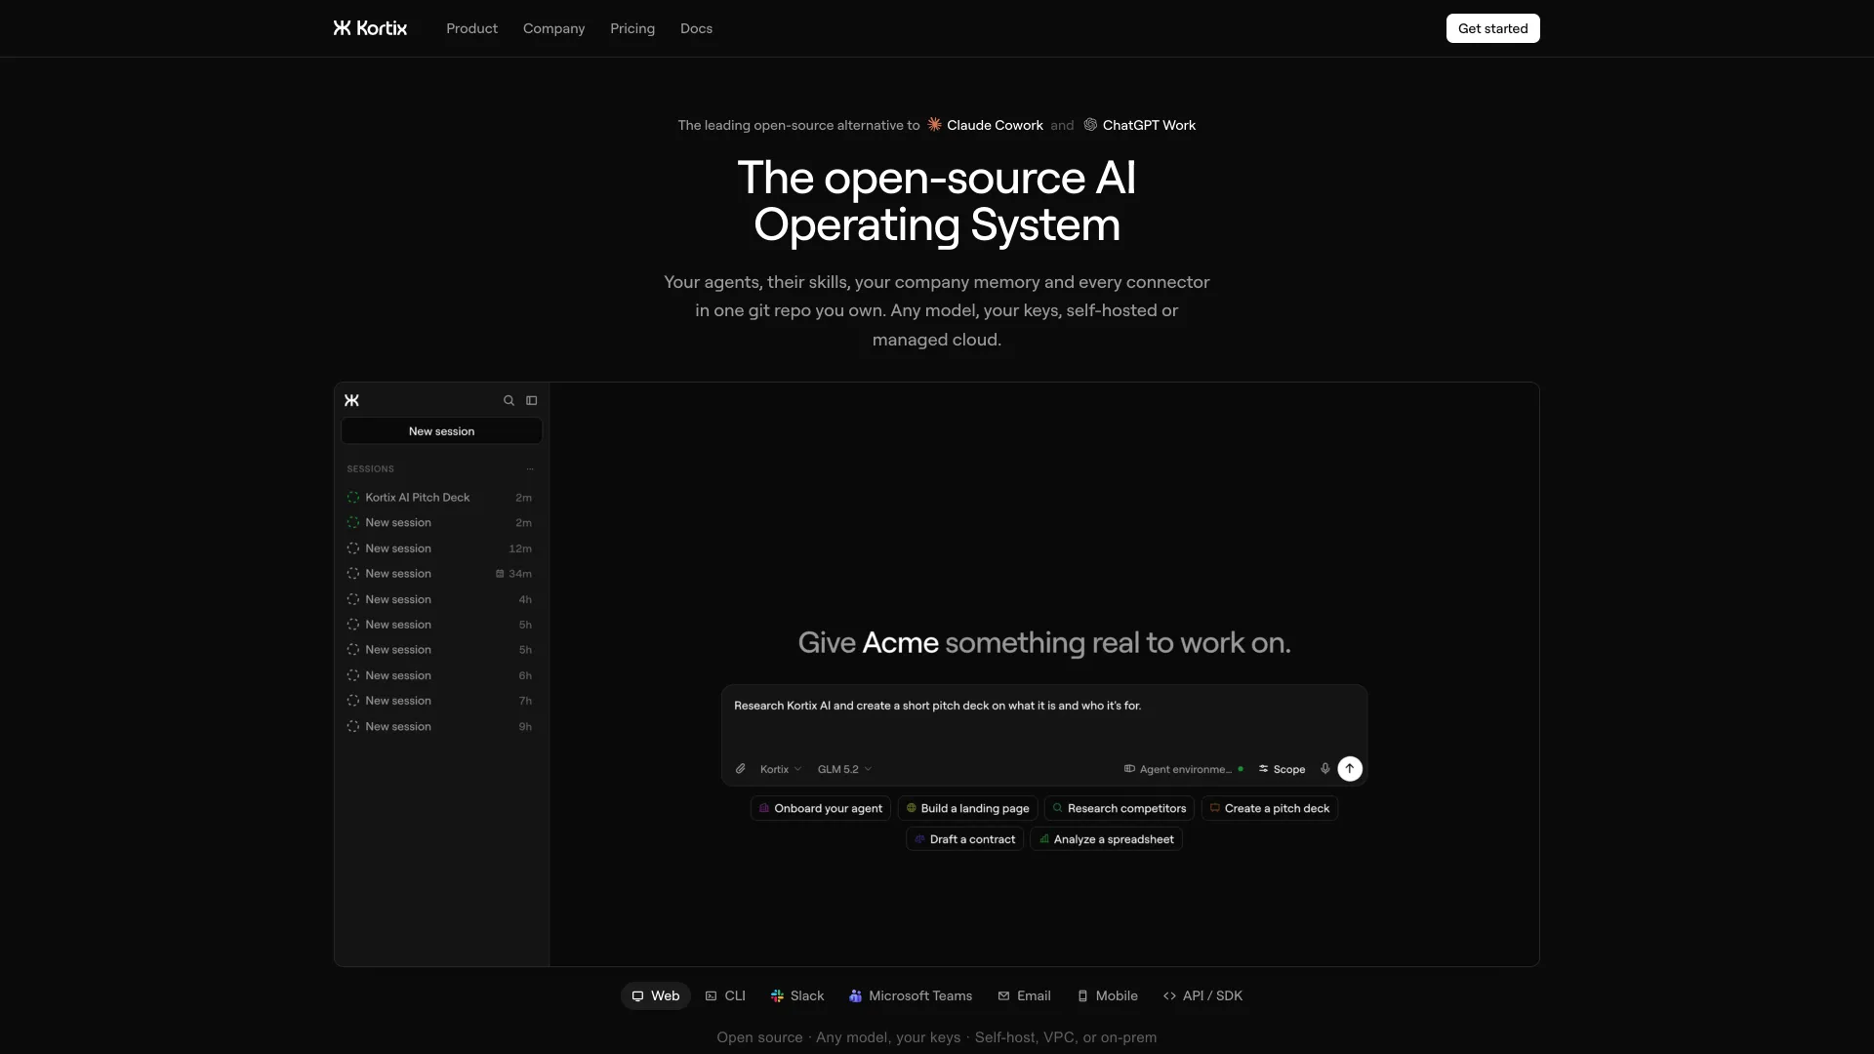Click the attachment paperclip icon
Viewport: 1874px width, 1054px height.
[x=741, y=769]
